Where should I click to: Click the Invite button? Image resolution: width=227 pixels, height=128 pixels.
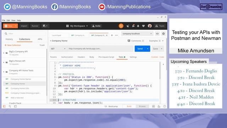[96, 26]
